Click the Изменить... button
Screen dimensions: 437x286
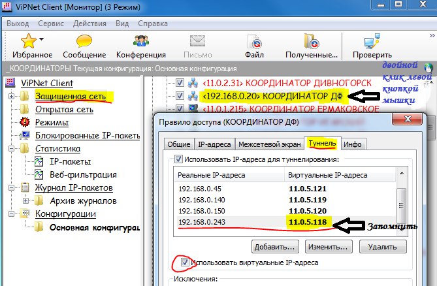click(x=329, y=247)
